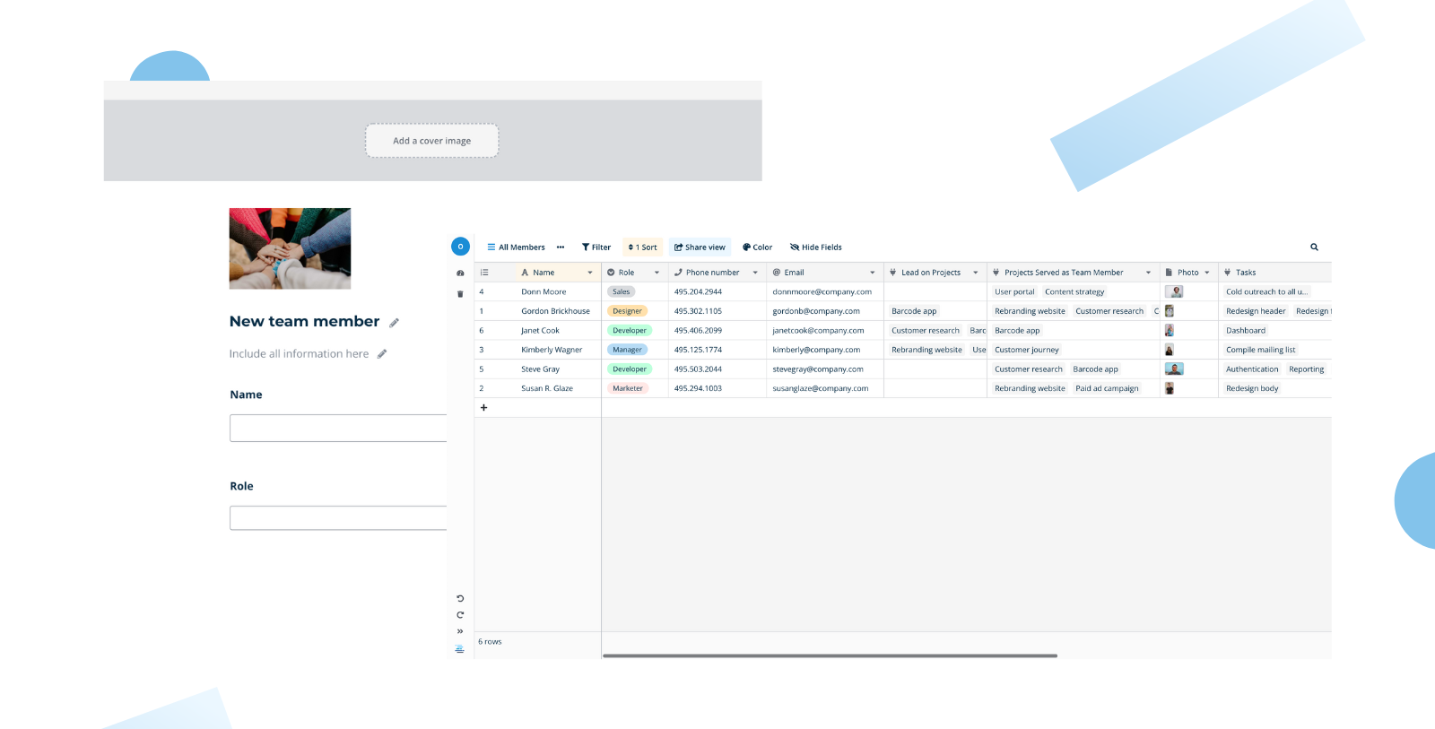Open the dashboard gauge icon in sidebar
Viewport: 1435px width, 729px height.
tap(460, 273)
